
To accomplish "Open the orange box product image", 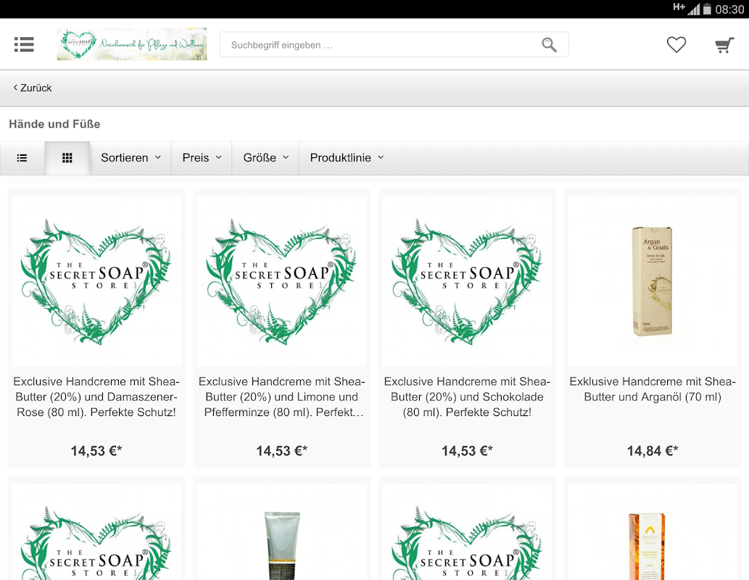I will (x=653, y=532).
